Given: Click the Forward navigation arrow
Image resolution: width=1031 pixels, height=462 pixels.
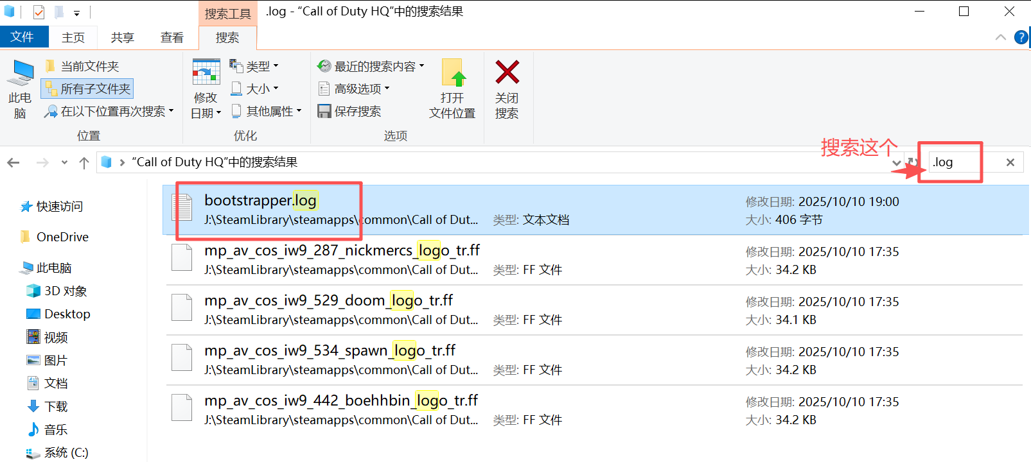Looking at the screenshot, I should click(42, 162).
